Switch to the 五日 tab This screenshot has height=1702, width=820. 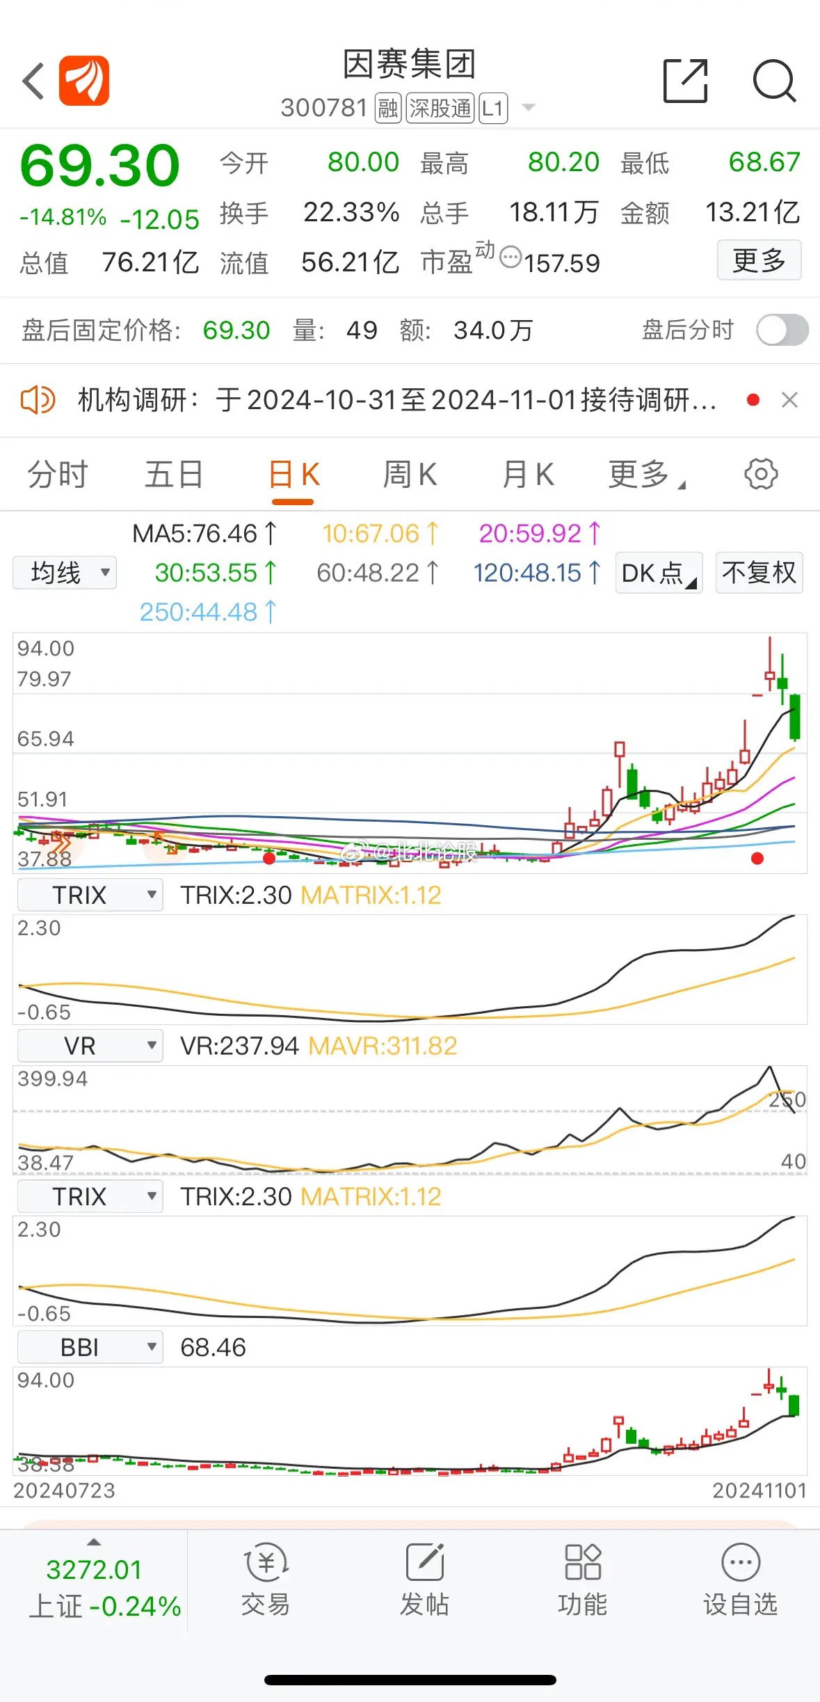pos(174,475)
